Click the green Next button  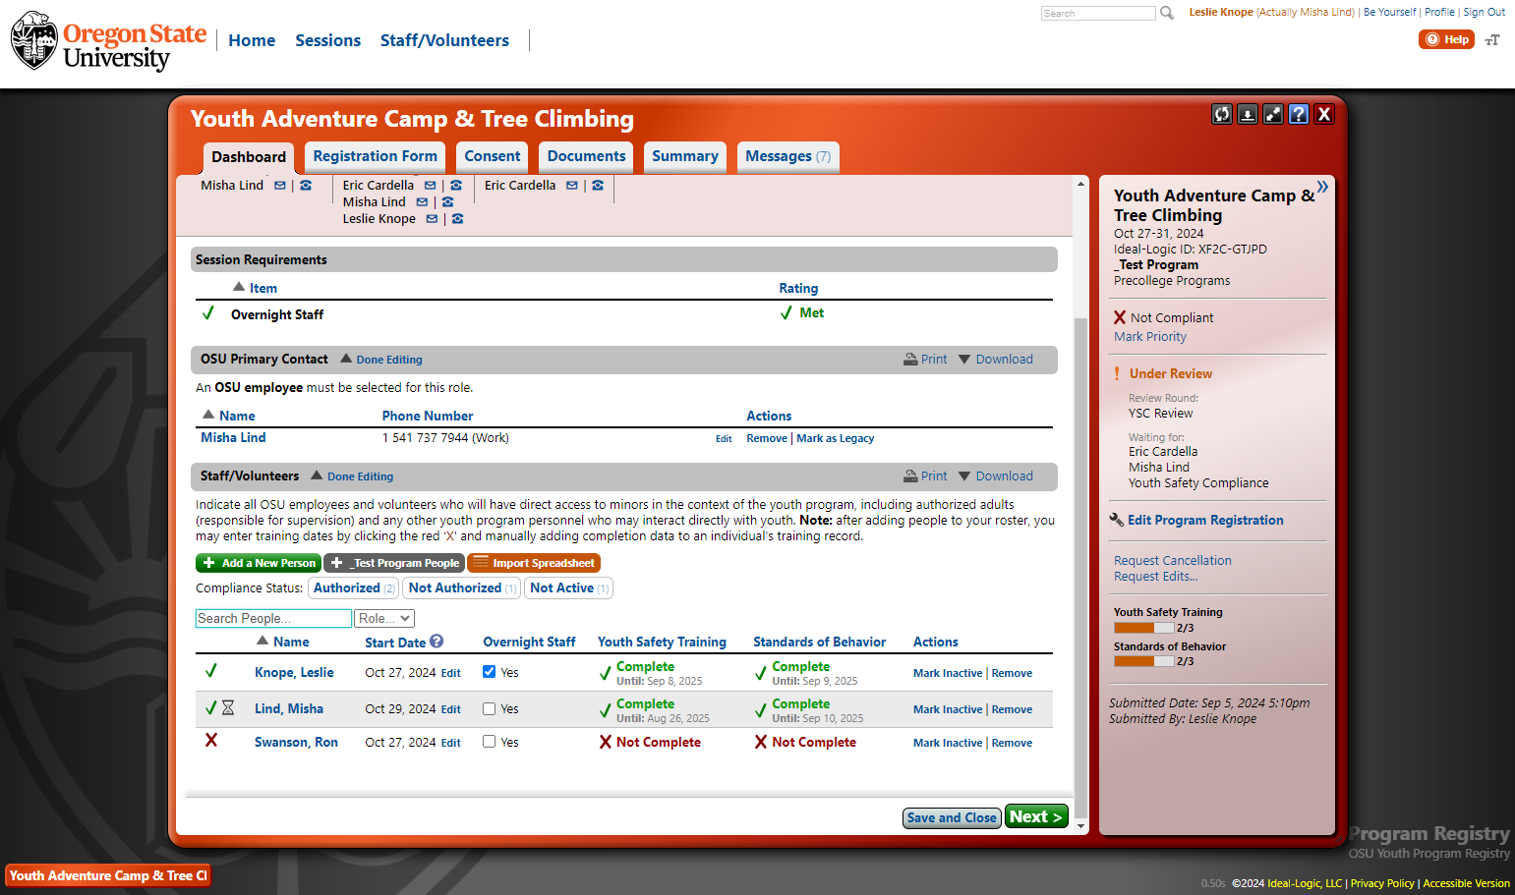[1036, 816]
